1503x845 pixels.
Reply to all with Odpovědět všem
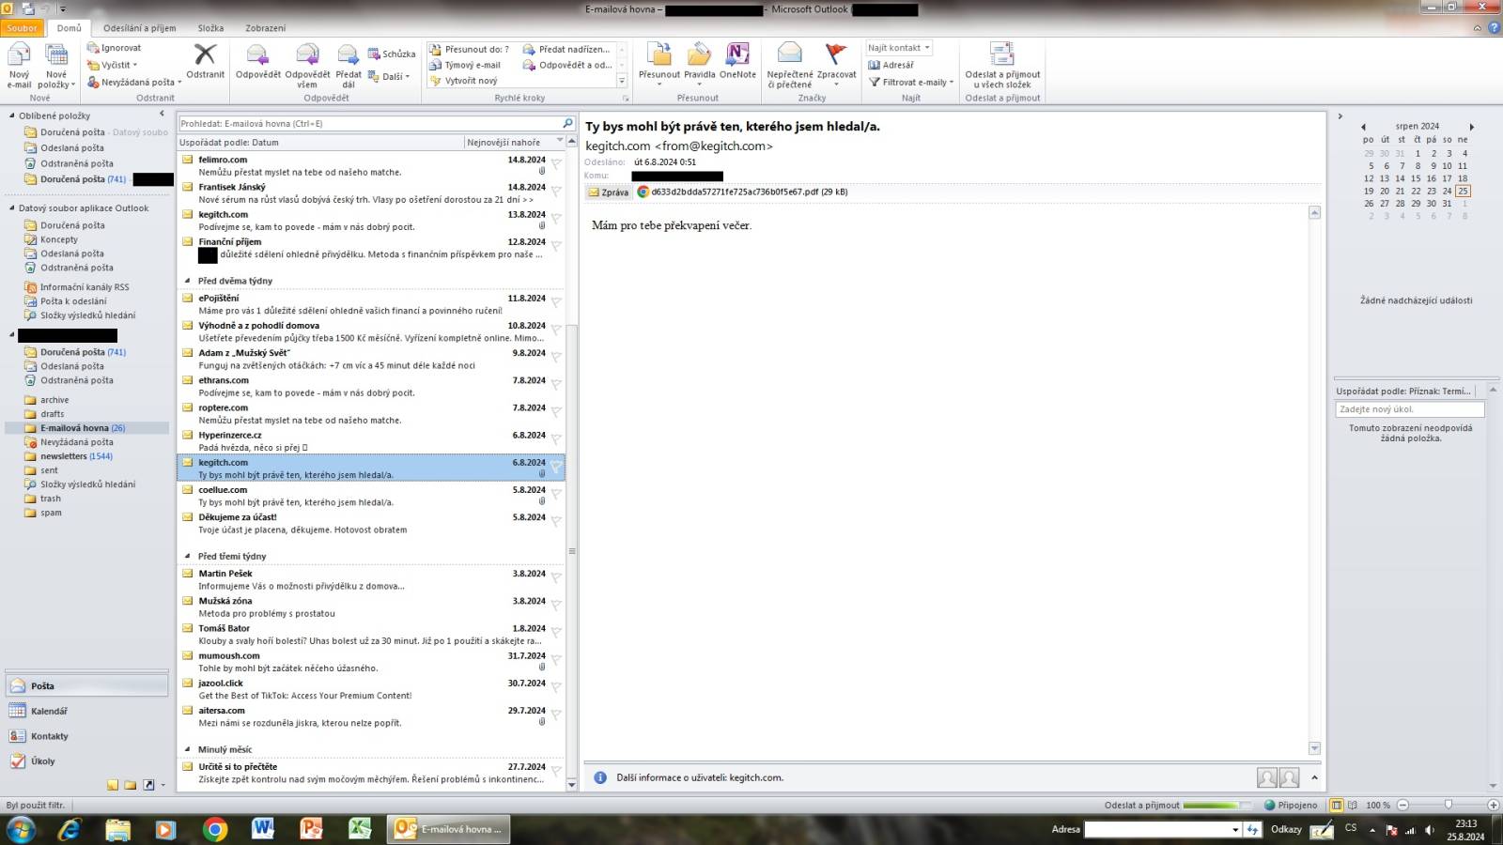[x=307, y=65]
